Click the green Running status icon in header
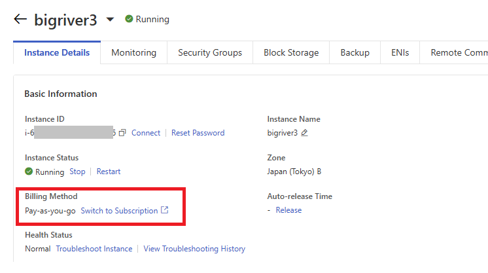Screen dimensions: 488x273 tap(129, 20)
